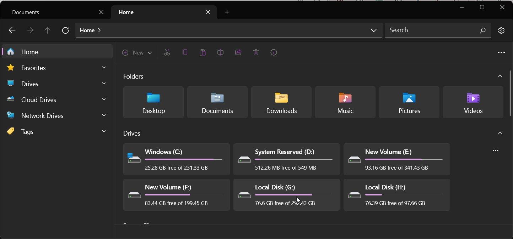Refresh the current view
Screen dimensions: 513x239
tap(65, 30)
